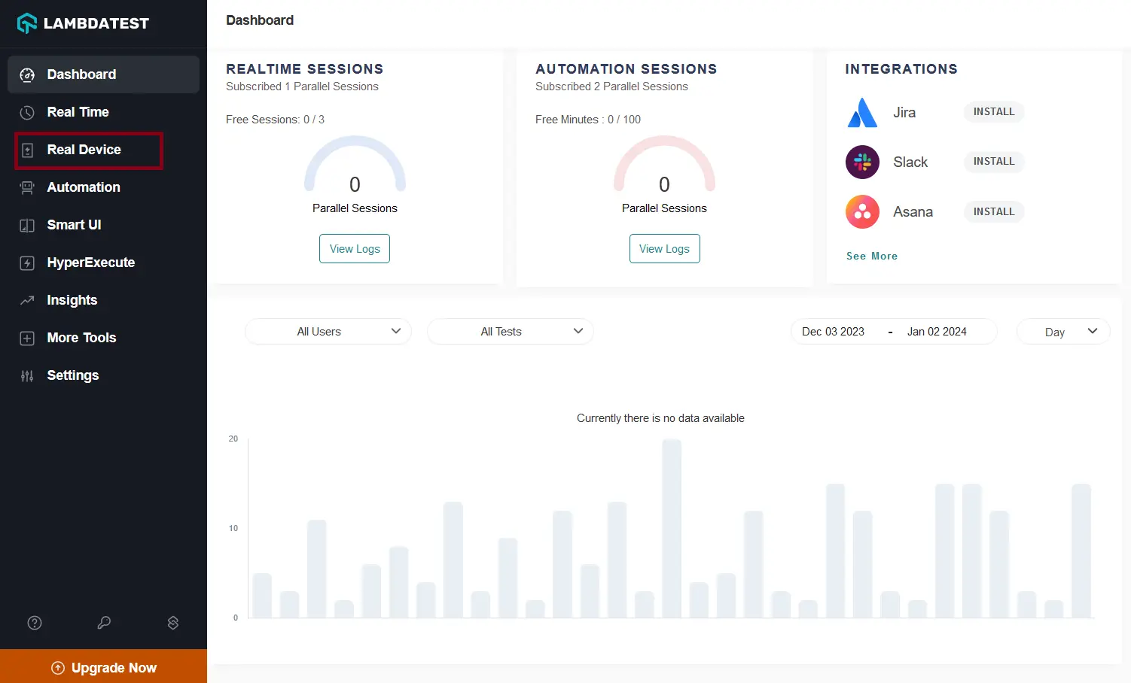Open Insights section

pyautogui.click(x=103, y=300)
